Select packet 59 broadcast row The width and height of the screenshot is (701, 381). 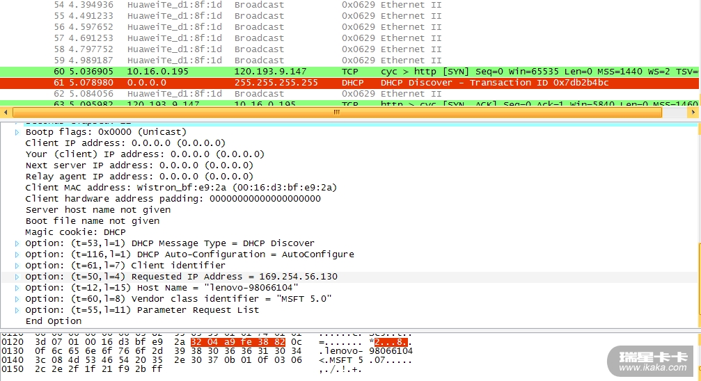(x=349, y=60)
